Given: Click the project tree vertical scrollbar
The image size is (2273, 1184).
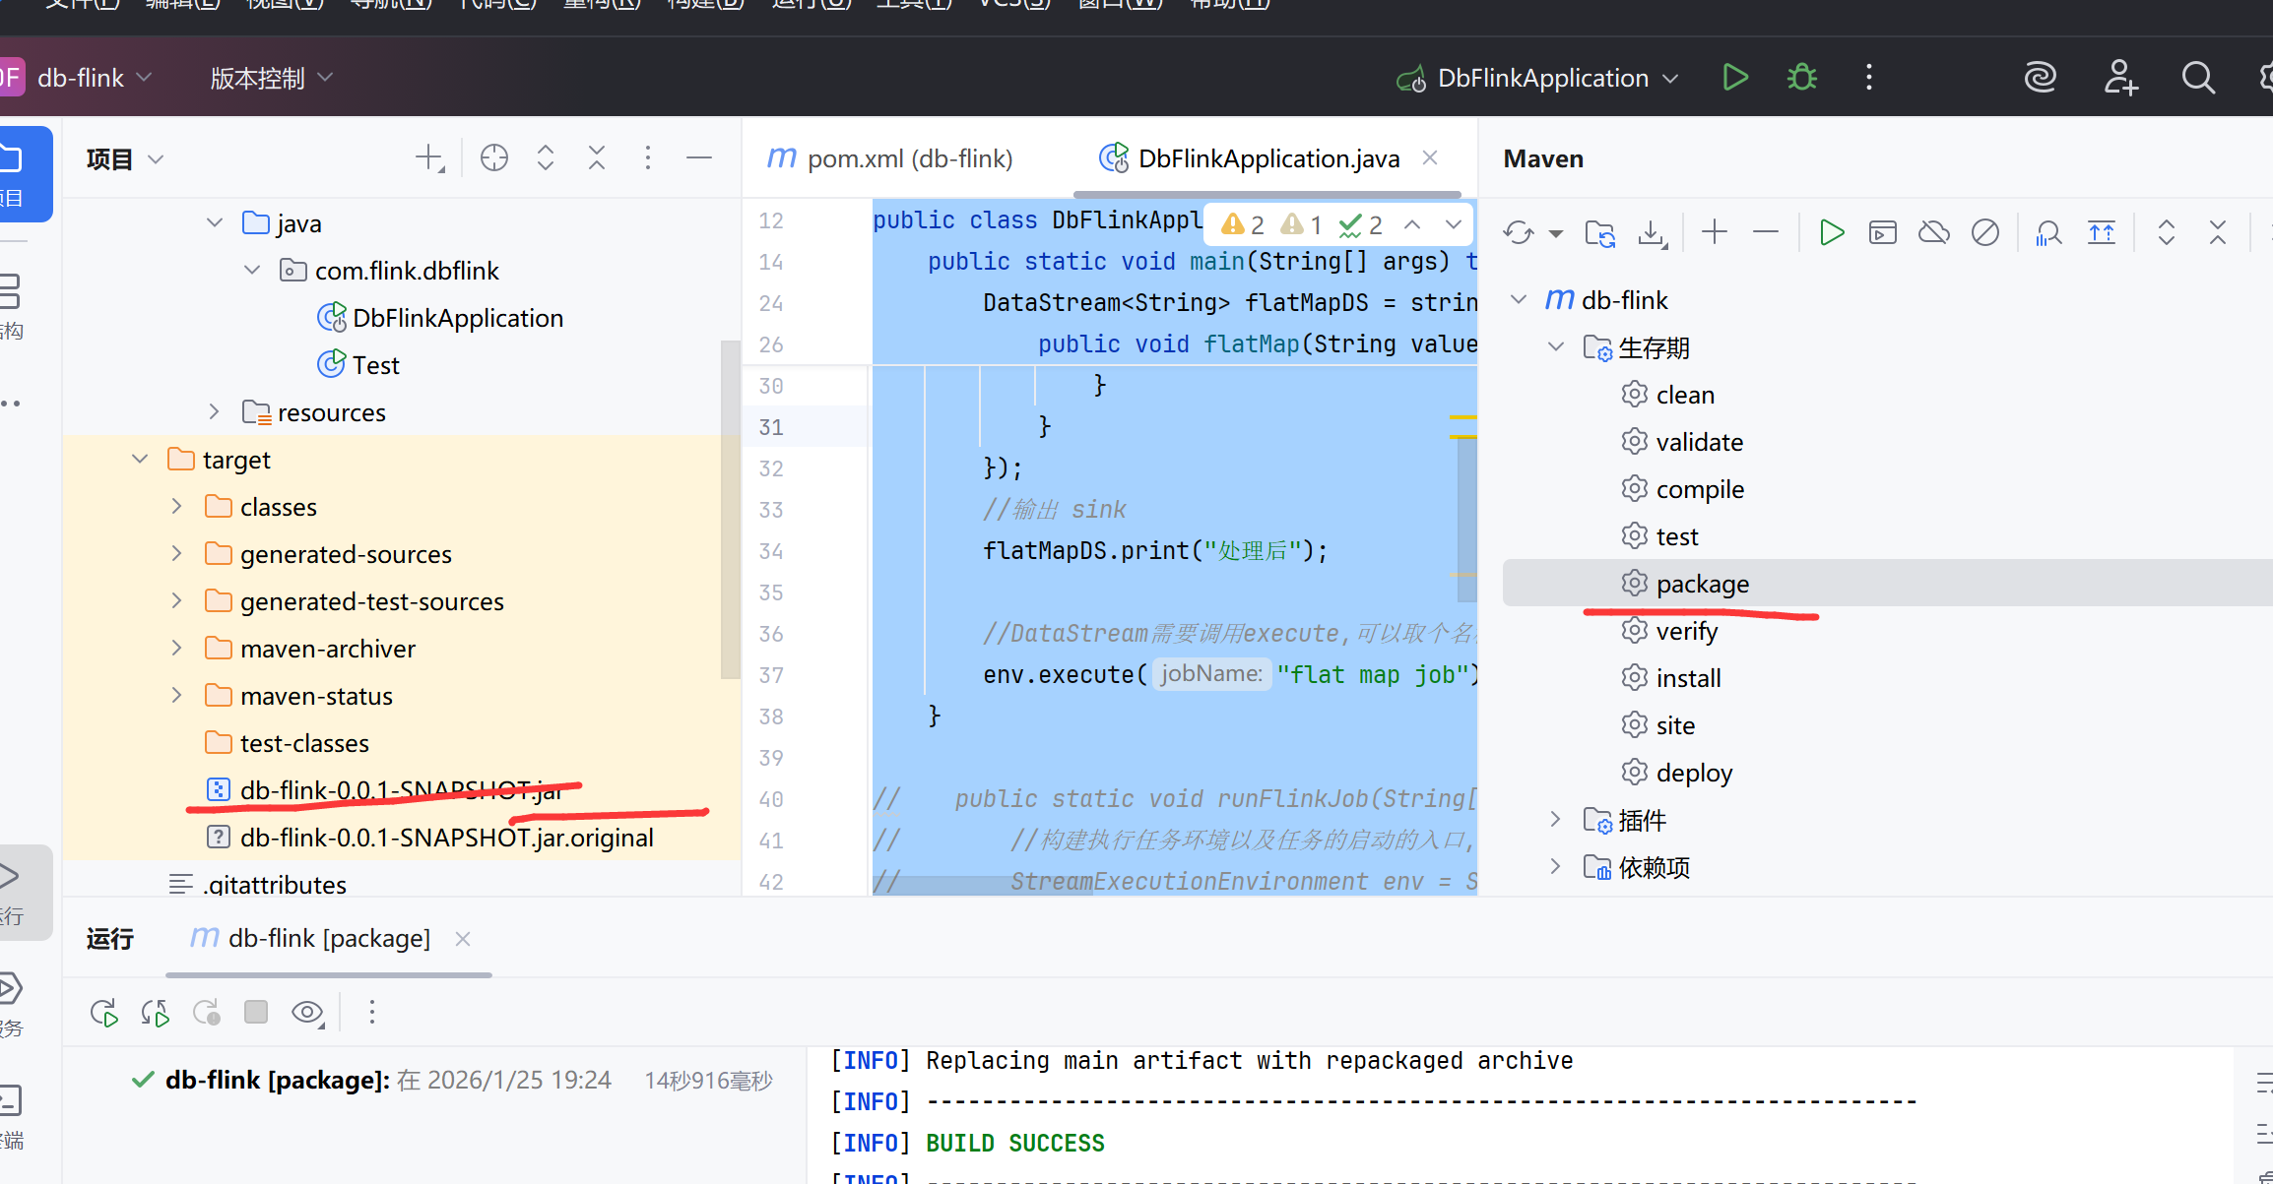Looking at the screenshot, I should point(730,508).
